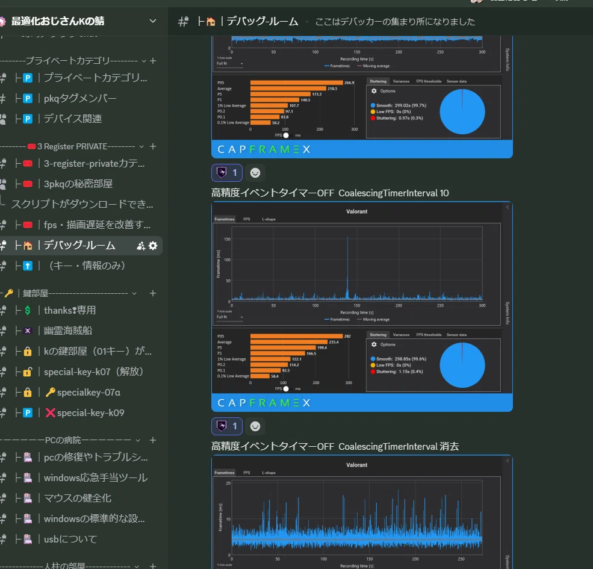Open settings gear for デバッグ-ルーム channel
Screen dimensions: 593x569
tap(153, 246)
